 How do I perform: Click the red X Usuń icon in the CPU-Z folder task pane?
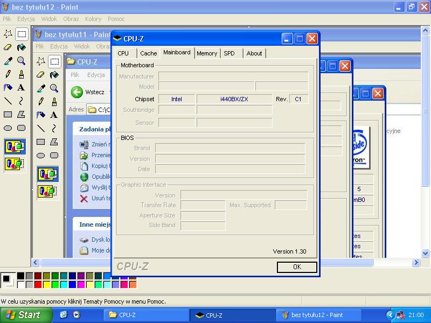click(84, 198)
